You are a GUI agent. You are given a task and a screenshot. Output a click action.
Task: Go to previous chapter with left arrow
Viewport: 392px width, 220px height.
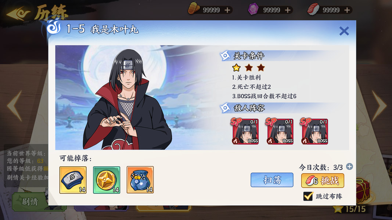click(x=15, y=106)
